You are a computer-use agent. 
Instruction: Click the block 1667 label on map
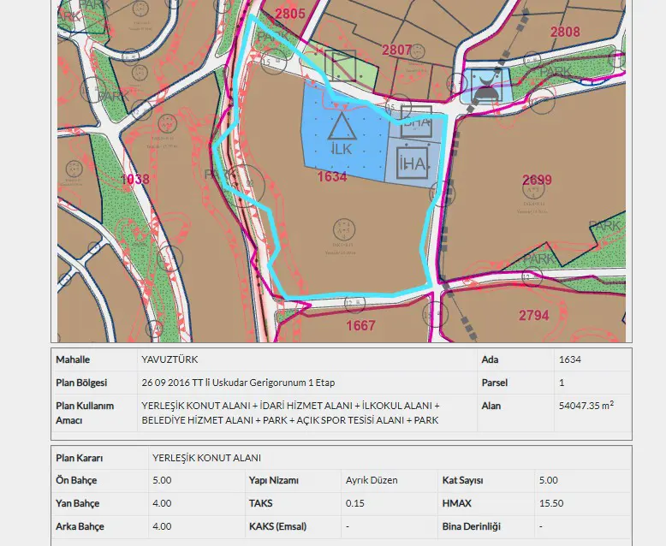[360, 326]
